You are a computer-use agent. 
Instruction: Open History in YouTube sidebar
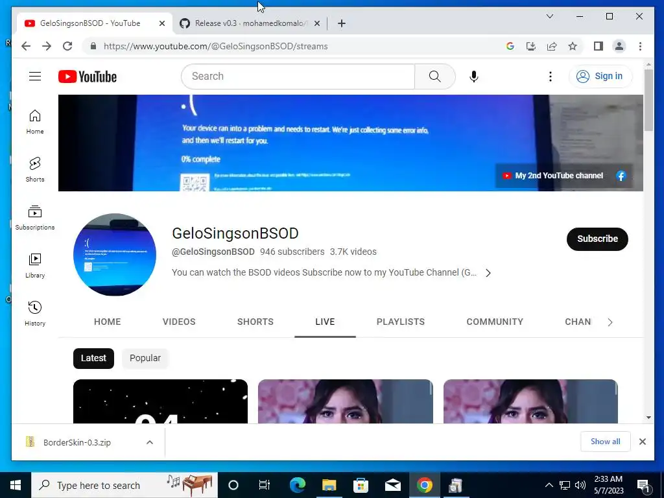click(x=35, y=313)
